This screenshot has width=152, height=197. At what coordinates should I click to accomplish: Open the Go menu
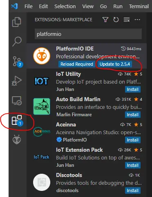(103, 6)
